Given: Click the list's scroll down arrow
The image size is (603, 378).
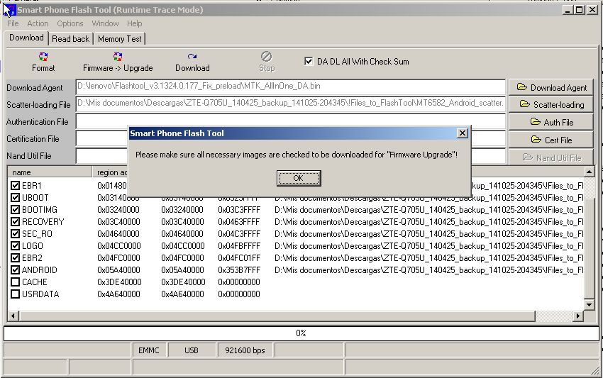Looking at the screenshot, I should click(x=589, y=304).
